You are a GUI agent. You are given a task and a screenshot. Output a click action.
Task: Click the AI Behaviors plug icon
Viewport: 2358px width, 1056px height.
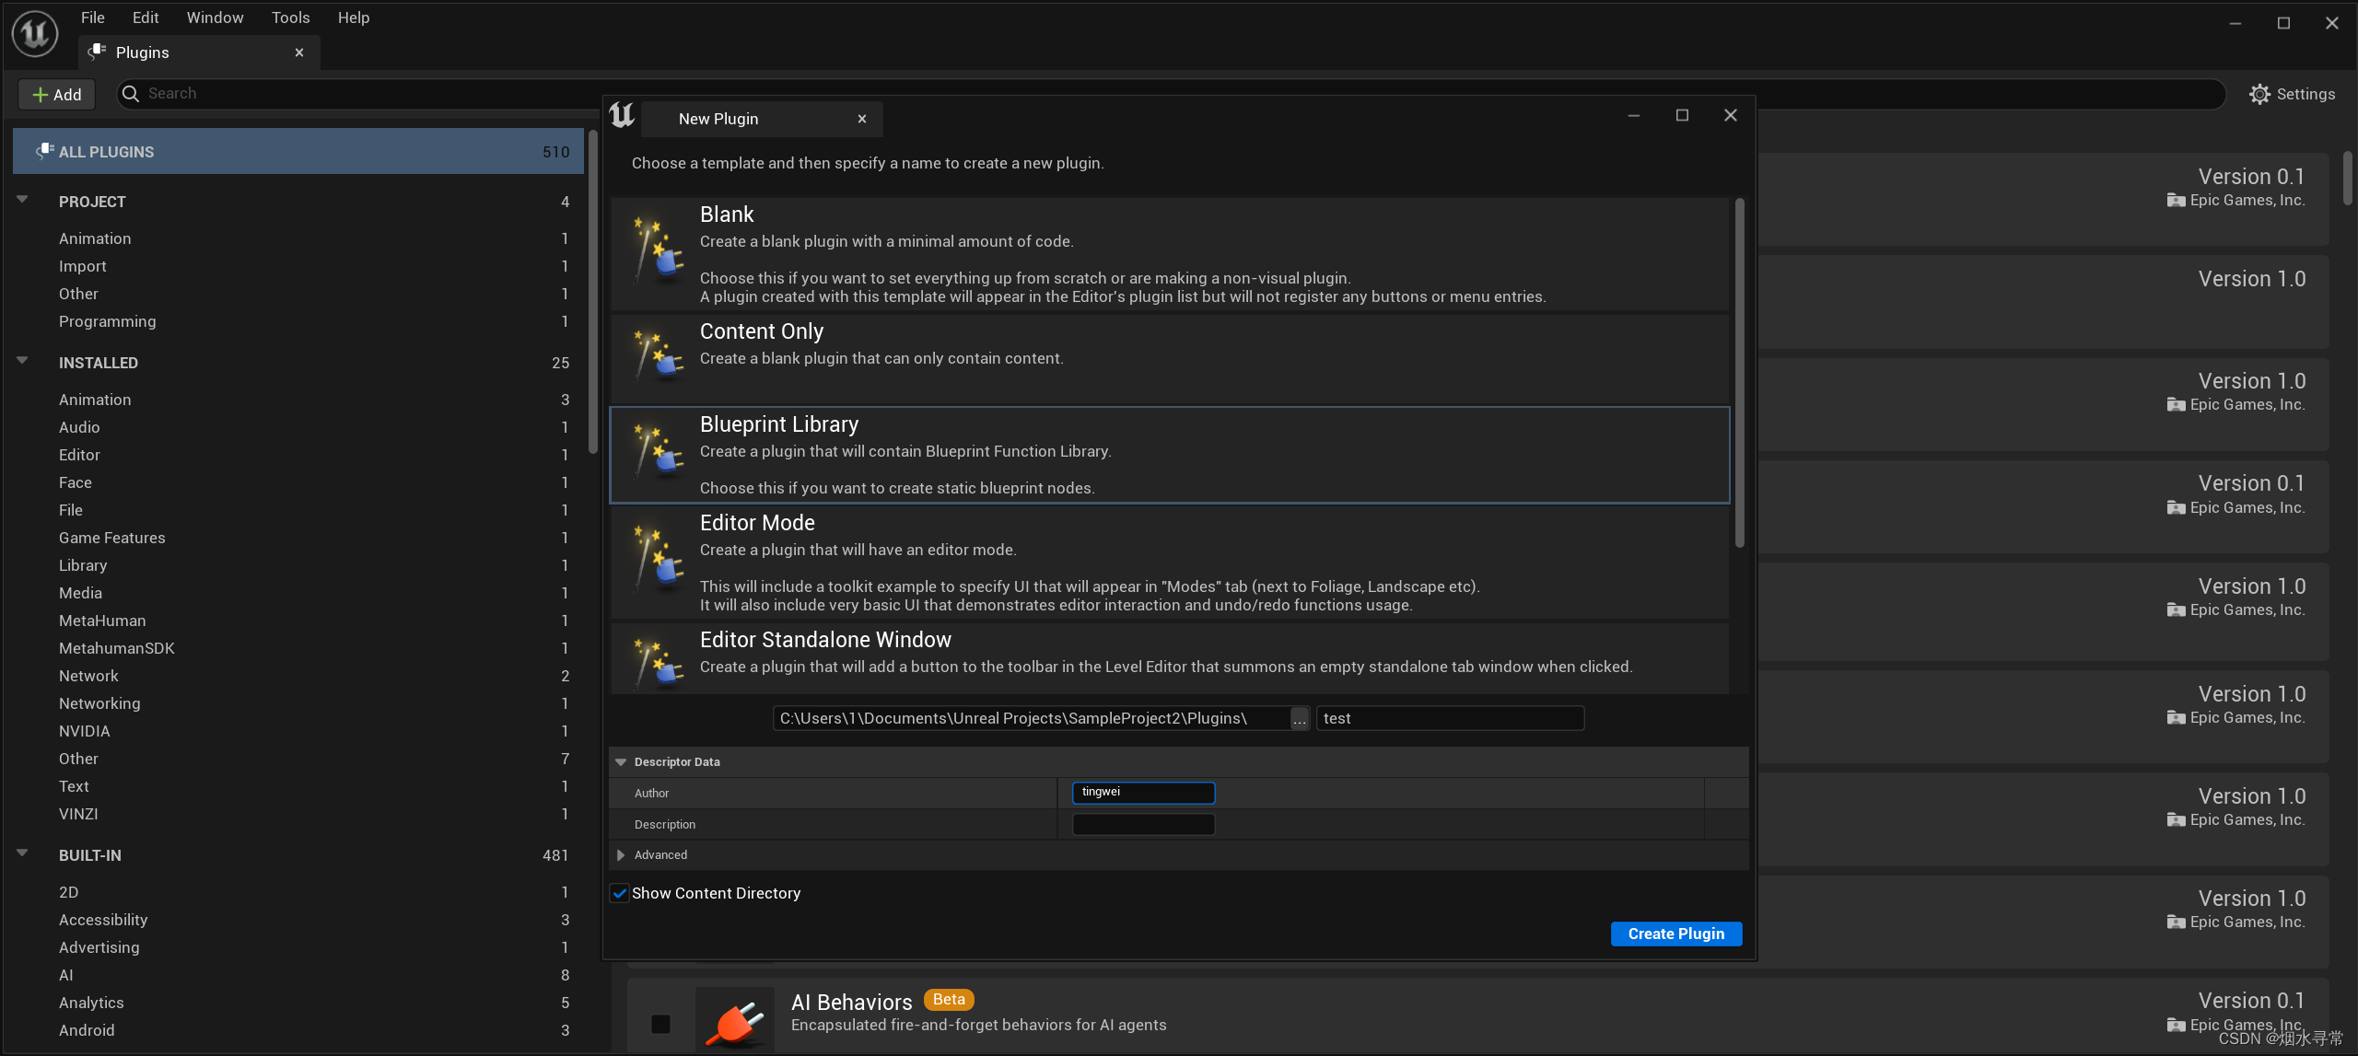pyautogui.click(x=735, y=1020)
